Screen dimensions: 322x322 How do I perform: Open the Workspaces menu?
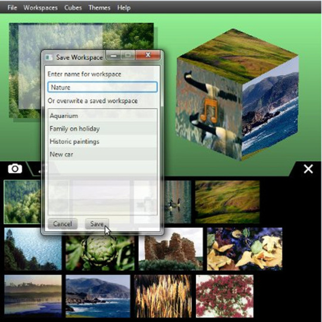click(41, 8)
